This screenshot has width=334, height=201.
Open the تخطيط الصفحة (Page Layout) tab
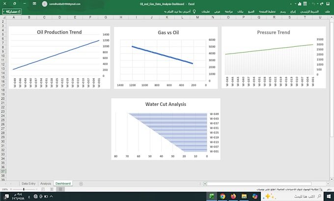pos(267,11)
